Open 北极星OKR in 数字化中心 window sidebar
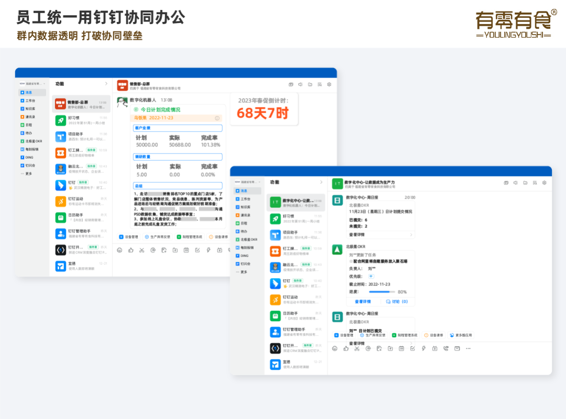Screen dimensions: 566x419 coord(246,239)
